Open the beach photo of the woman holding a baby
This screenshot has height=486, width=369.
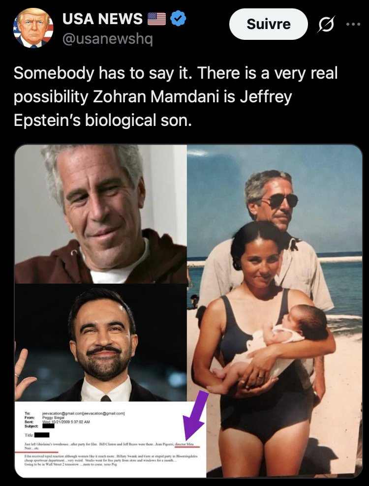point(275,311)
